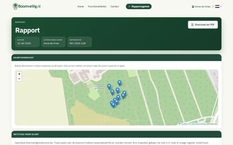Click the Uitgevoerd door value Anne de Vries
The image size is (233, 145).
pos(51,43)
